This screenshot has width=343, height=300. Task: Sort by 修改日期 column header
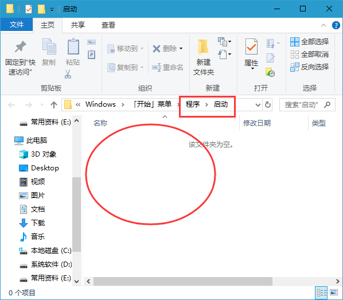click(257, 123)
